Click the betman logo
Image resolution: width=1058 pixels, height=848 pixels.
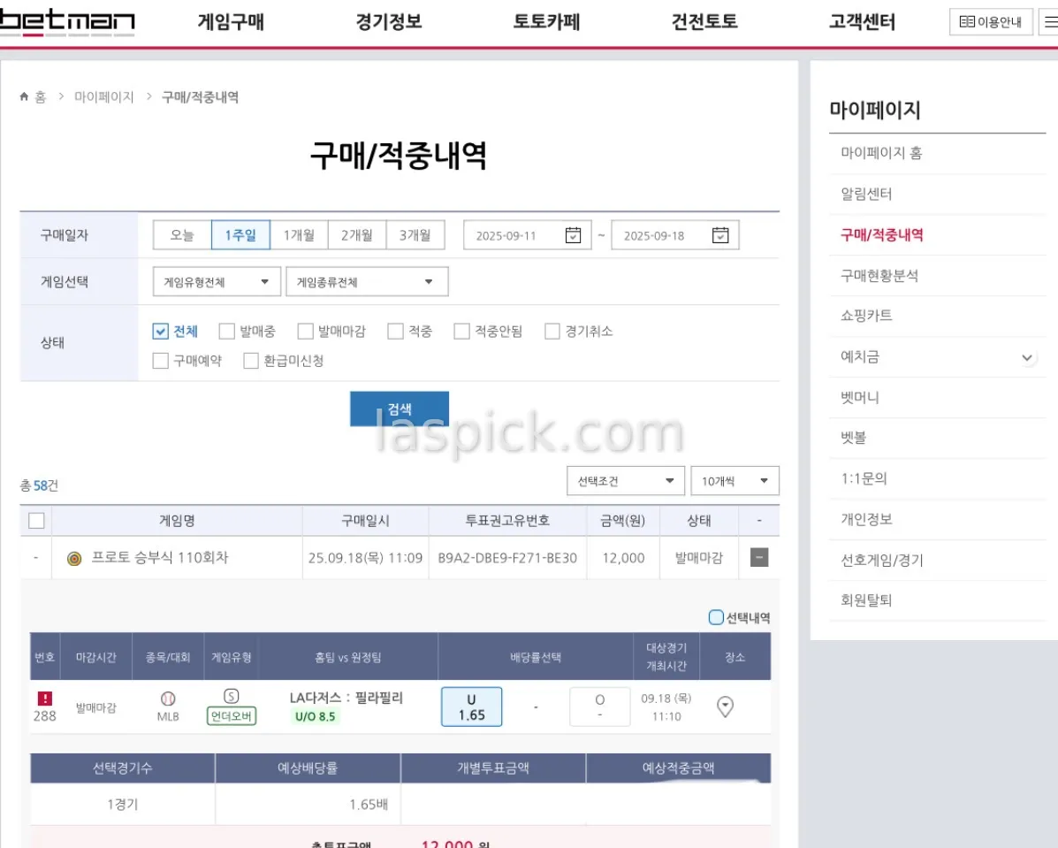tap(67, 22)
